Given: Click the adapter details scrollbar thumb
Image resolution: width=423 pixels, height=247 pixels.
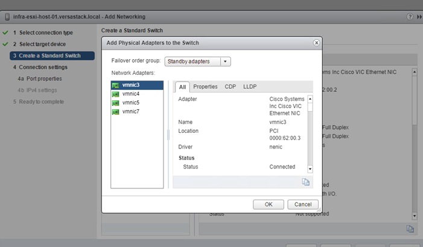Looking at the screenshot, I should (x=310, y=107).
